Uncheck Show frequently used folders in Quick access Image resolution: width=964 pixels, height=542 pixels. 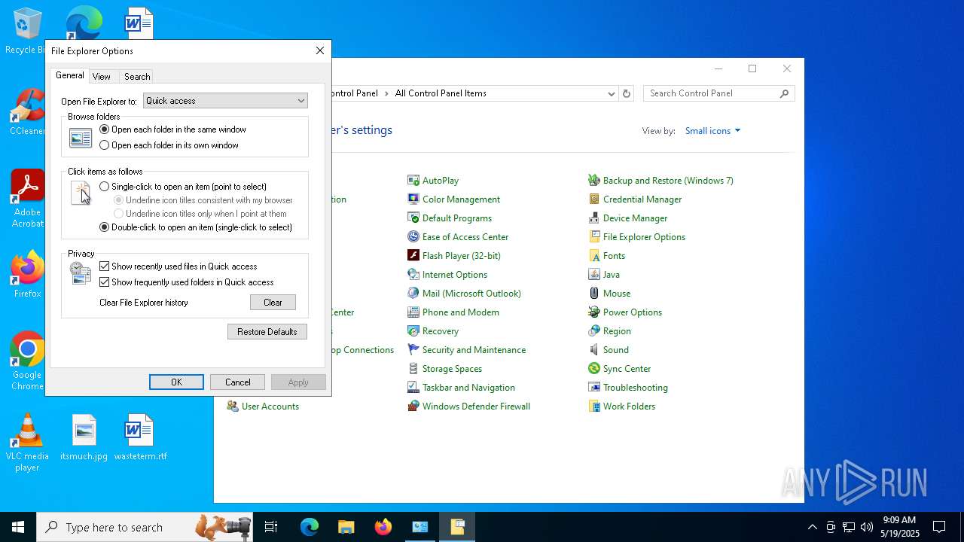(x=105, y=282)
